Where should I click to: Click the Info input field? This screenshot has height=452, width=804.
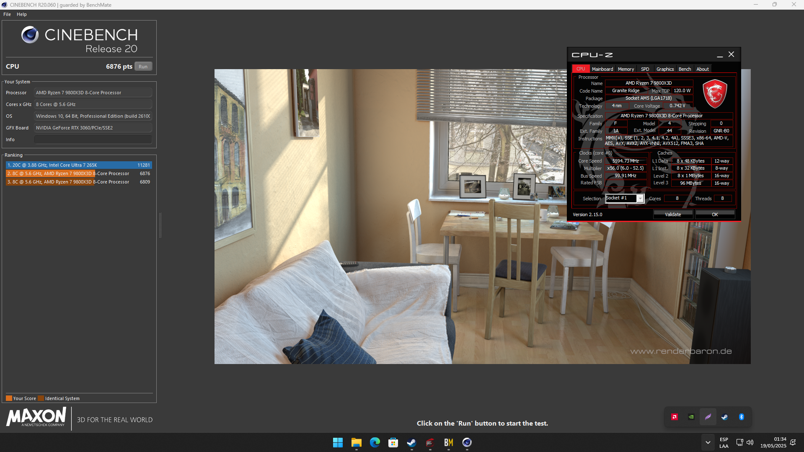(x=93, y=139)
